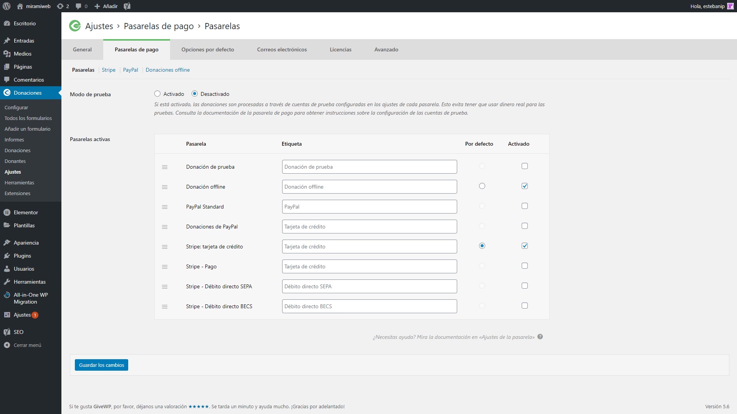
Task: Enable Stripe - Débito directo SEPA checkbox
Action: coord(525,286)
